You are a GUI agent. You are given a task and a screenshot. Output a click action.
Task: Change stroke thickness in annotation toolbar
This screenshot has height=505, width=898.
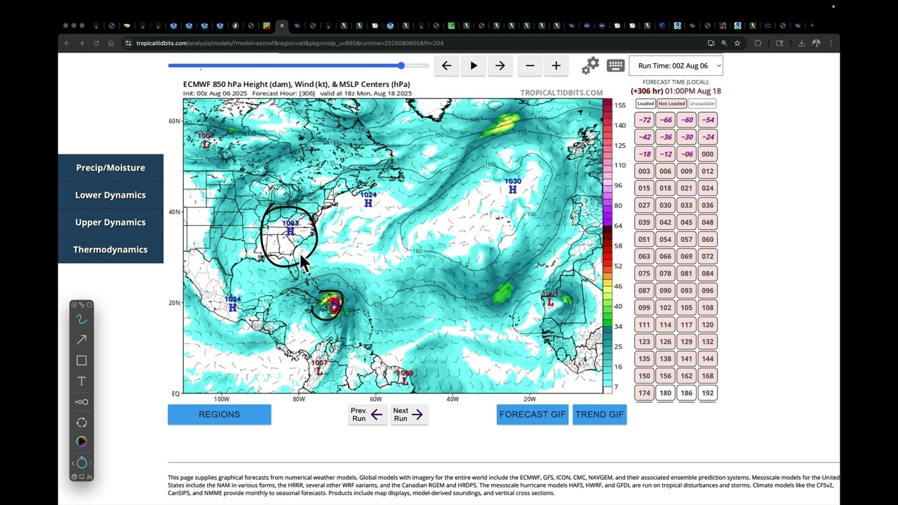(81, 402)
